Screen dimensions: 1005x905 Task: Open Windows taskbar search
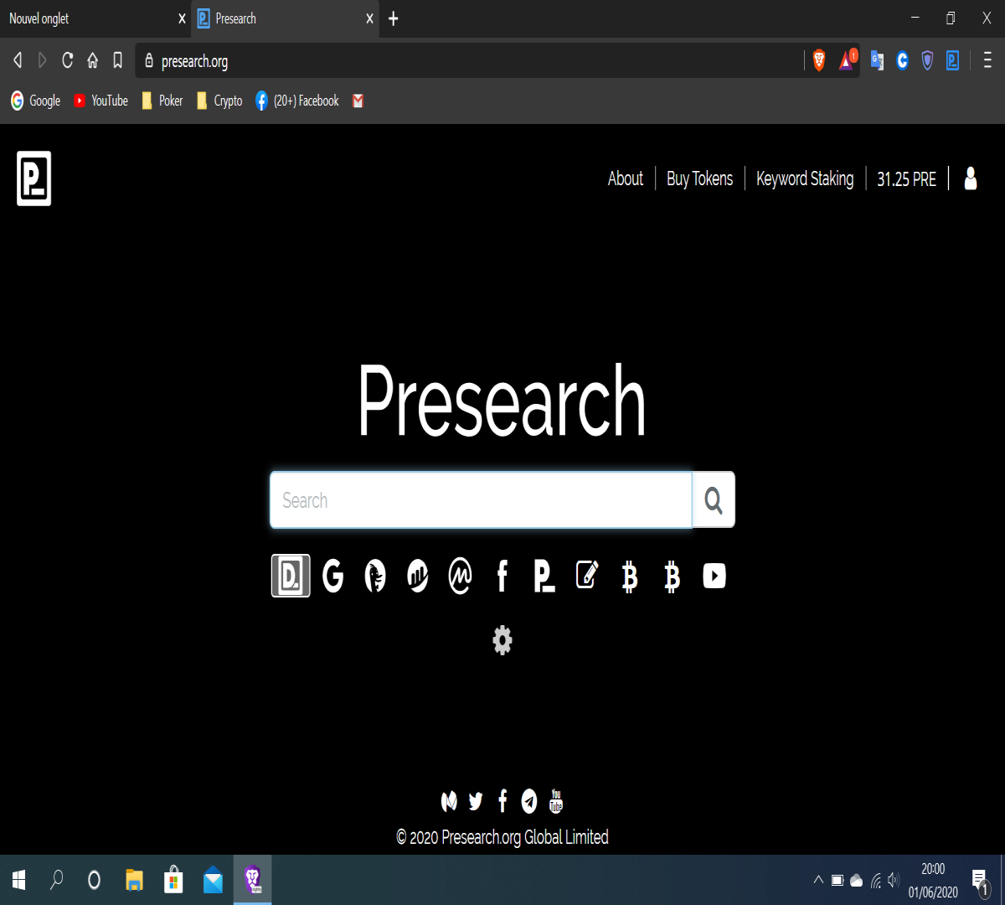pos(56,880)
